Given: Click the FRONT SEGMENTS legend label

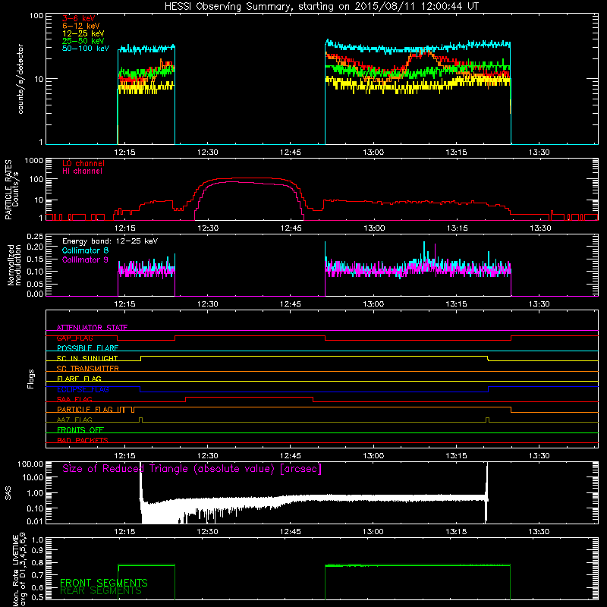Looking at the screenshot, I should click(104, 583).
